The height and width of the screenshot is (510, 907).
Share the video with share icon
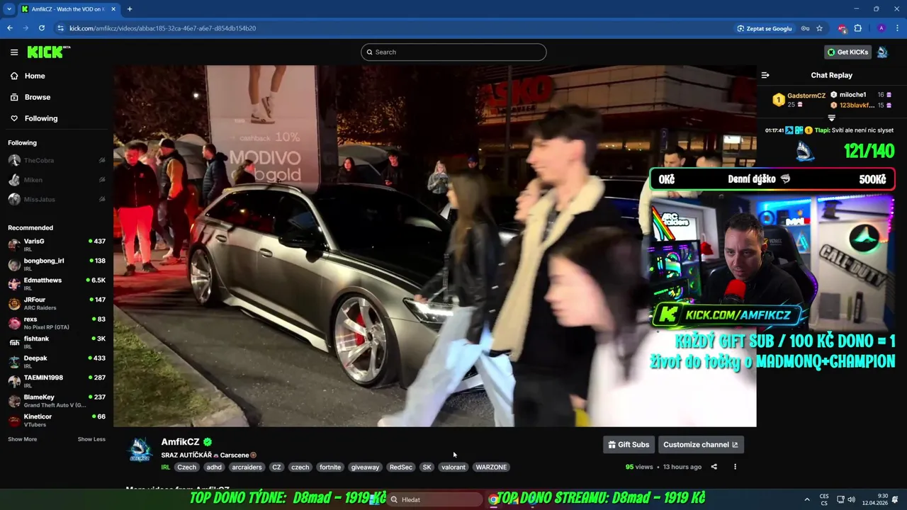click(x=714, y=467)
